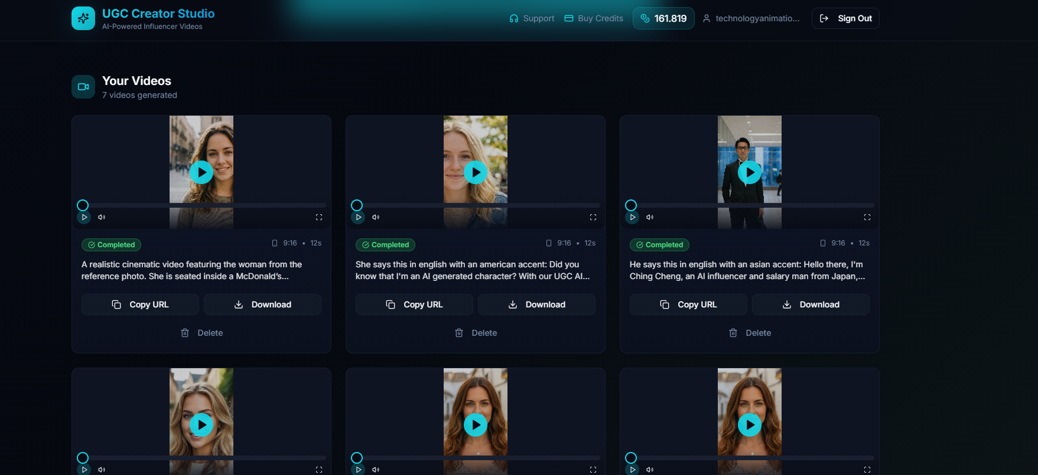Mute the American accent video
1038x475 pixels.
[x=376, y=217]
